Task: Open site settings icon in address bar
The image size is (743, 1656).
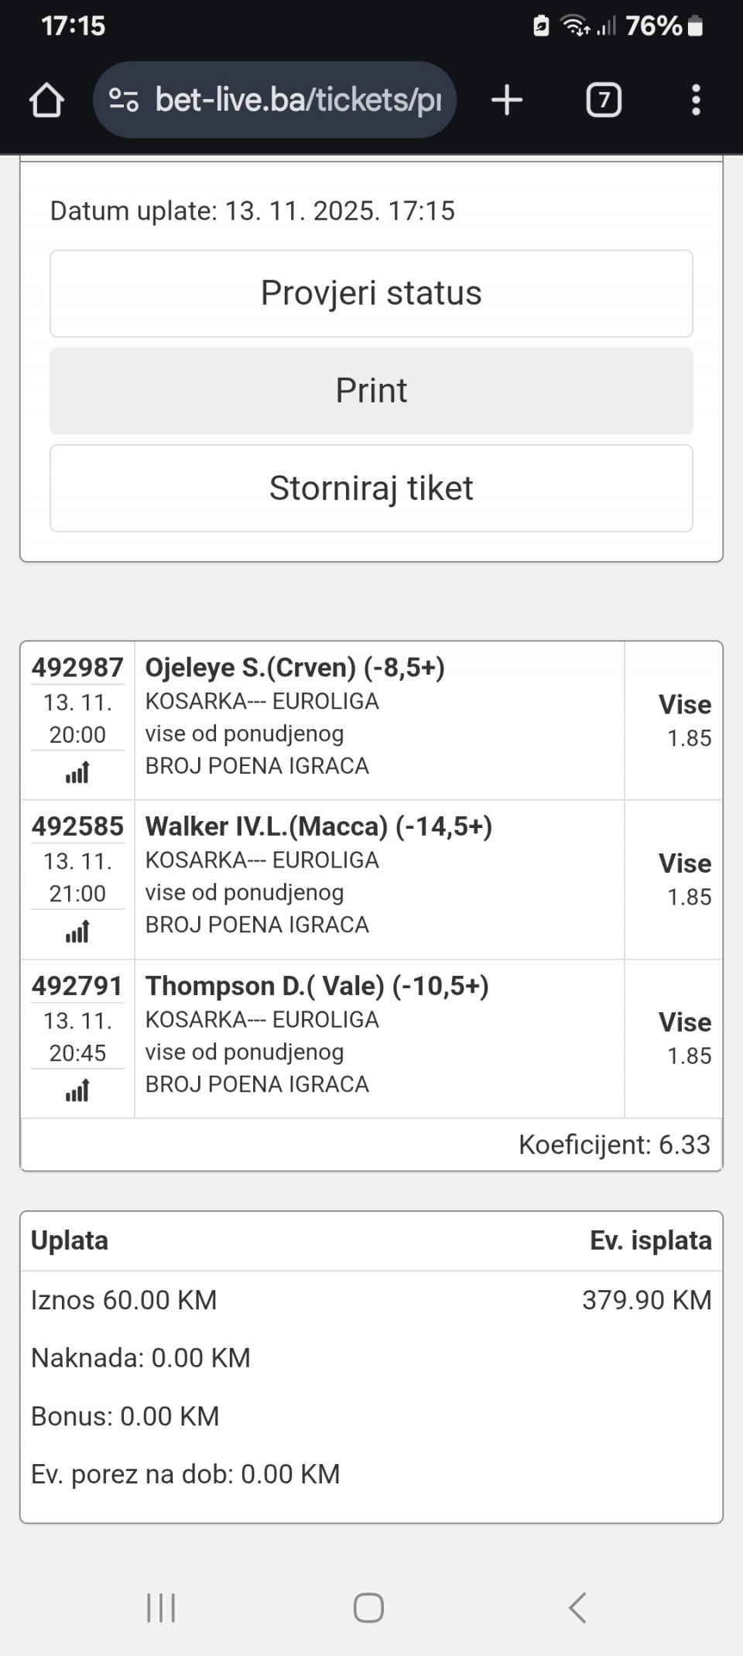Action: click(124, 101)
